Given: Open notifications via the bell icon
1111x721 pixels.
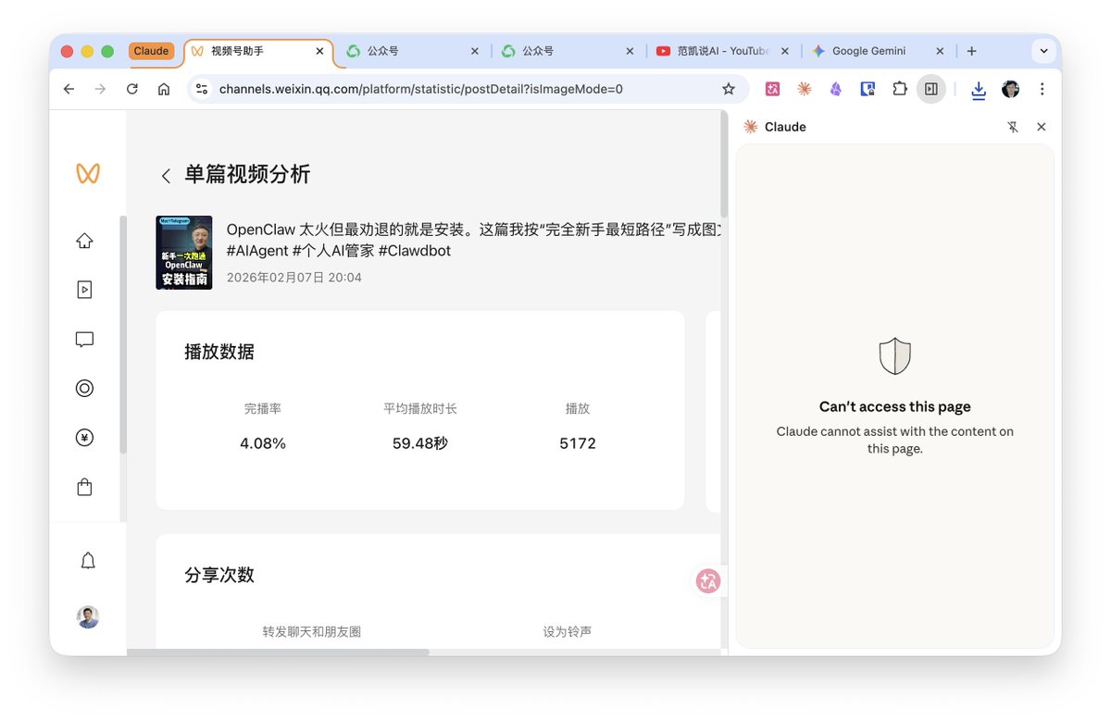Looking at the screenshot, I should pos(86,560).
